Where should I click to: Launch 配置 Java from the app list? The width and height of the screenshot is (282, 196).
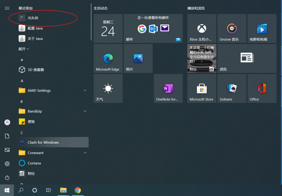(x=53, y=28)
